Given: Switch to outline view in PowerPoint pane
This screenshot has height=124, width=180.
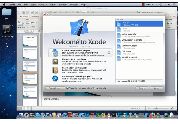Looking at the screenshot, I should point(31,31).
